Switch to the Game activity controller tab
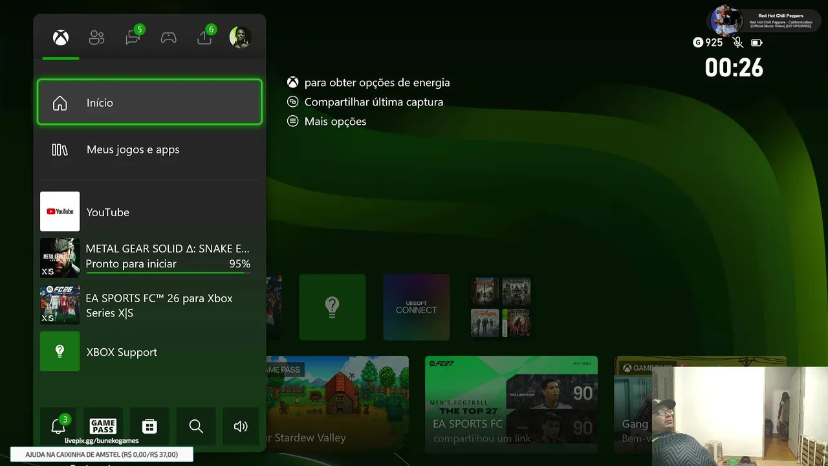This screenshot has width=828, height=466. (x=169, y=38)
